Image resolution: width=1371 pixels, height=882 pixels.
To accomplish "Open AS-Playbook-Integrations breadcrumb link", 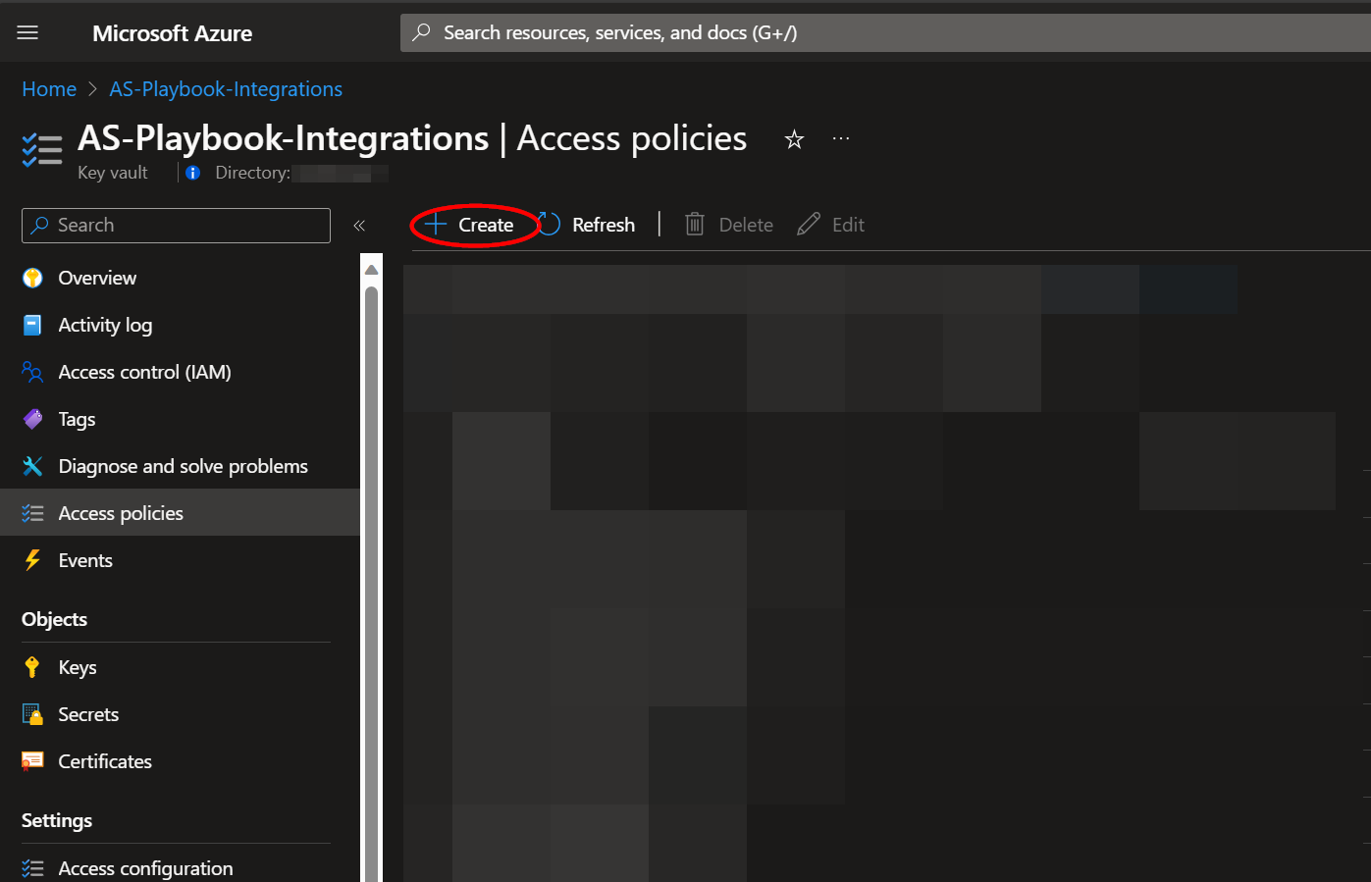I will click(226, 89).
